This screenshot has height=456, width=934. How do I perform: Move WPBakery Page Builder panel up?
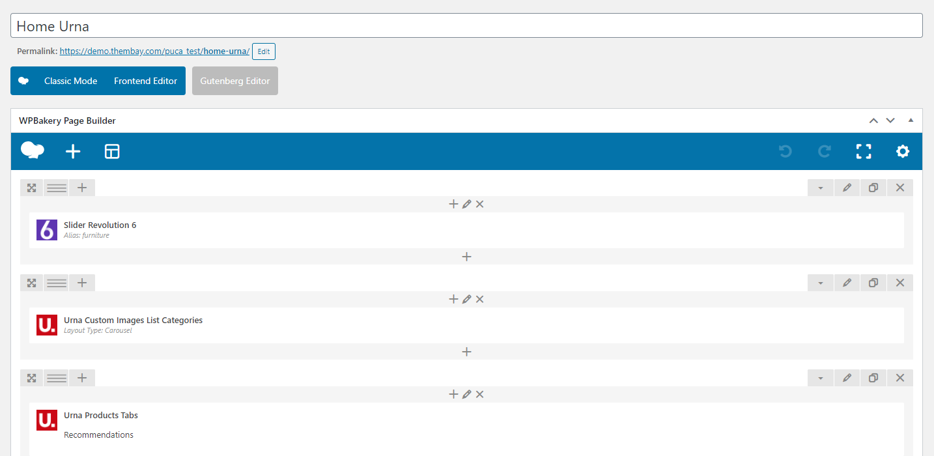pos(873,121)
